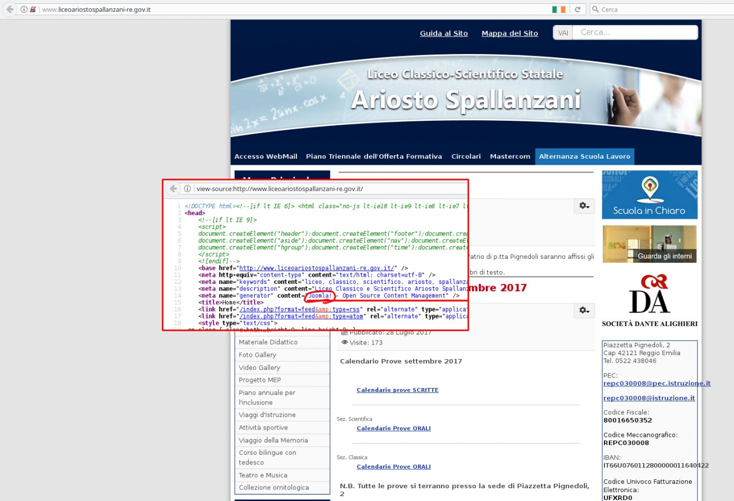Open the base href link in view-source

pos(317,268)
